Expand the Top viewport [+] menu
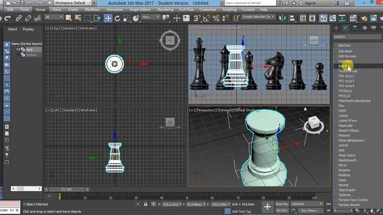This screenshot has width=383, height=215. (48, 28)
